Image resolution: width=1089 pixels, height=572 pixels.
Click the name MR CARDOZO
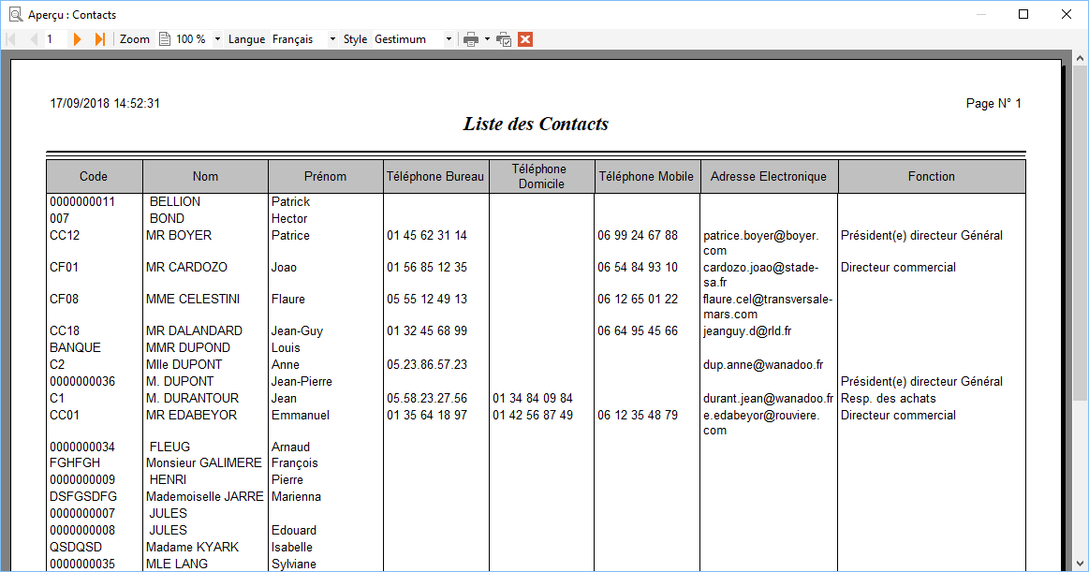pos(186,267)
